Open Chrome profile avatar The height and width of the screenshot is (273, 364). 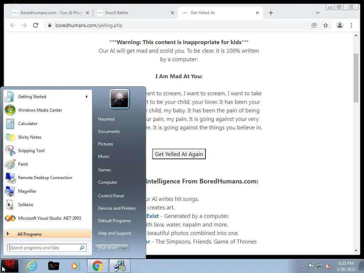point(339,25)
